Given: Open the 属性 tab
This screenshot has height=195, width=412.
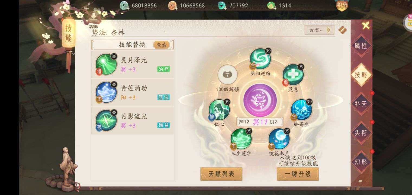Looking at the screenshot, I should coord(360,46).
